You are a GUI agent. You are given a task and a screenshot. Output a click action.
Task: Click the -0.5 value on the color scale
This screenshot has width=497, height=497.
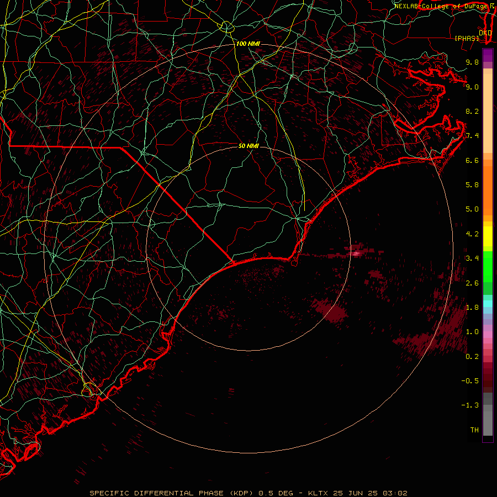point(470,381)
